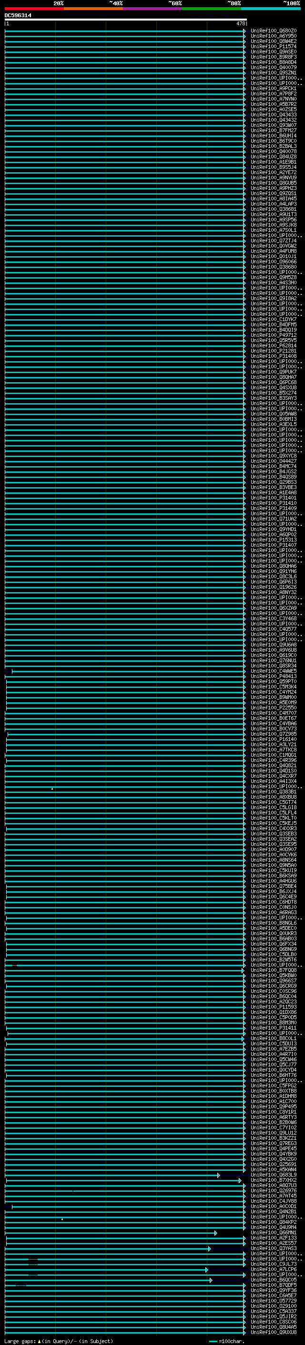
Task: Open hit UniRef100_Q40079
Action: point(273,67)
